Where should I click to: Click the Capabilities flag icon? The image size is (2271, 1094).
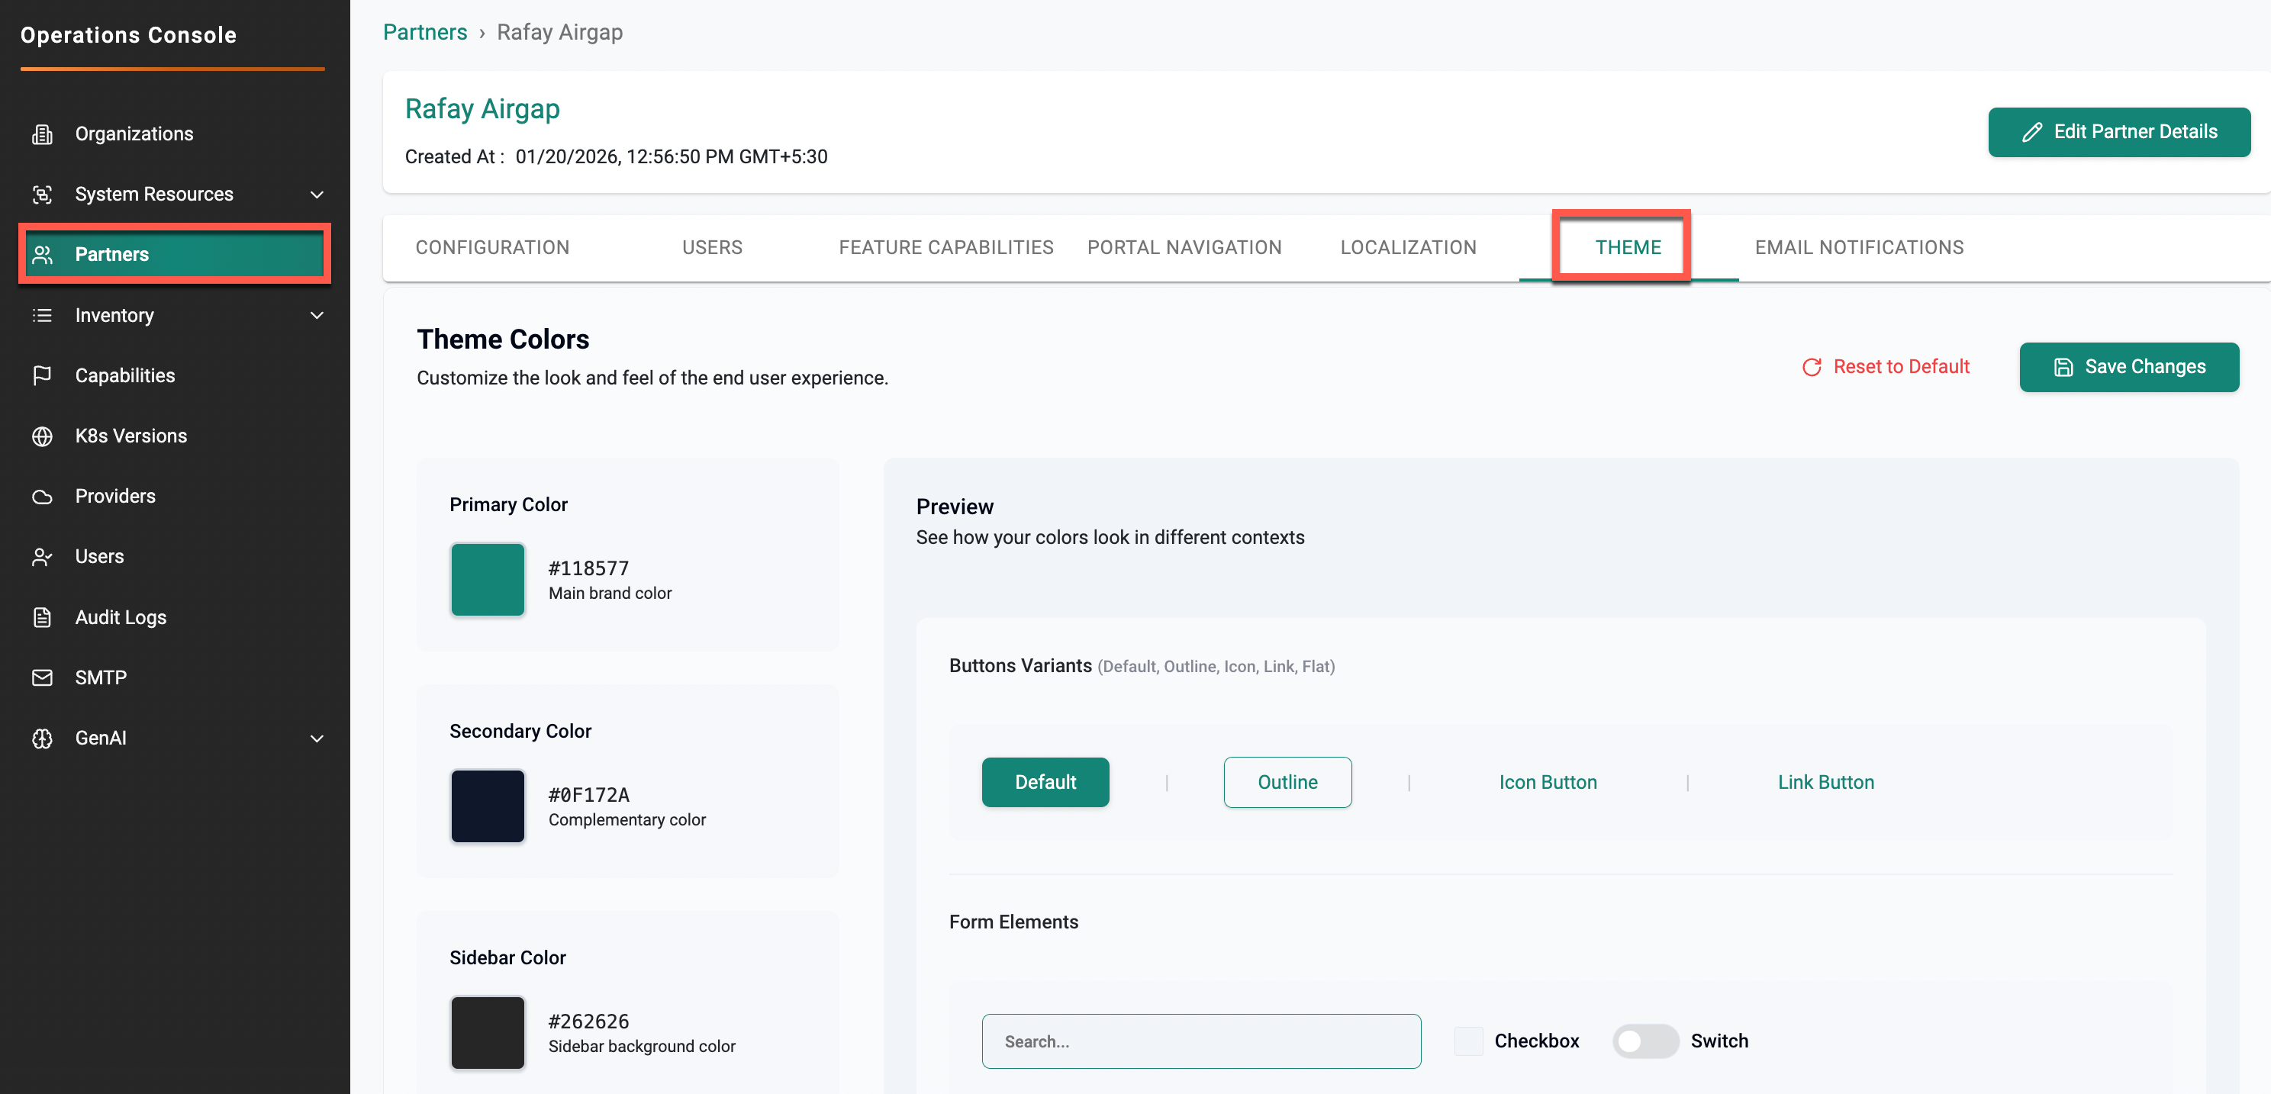point(42,375)
